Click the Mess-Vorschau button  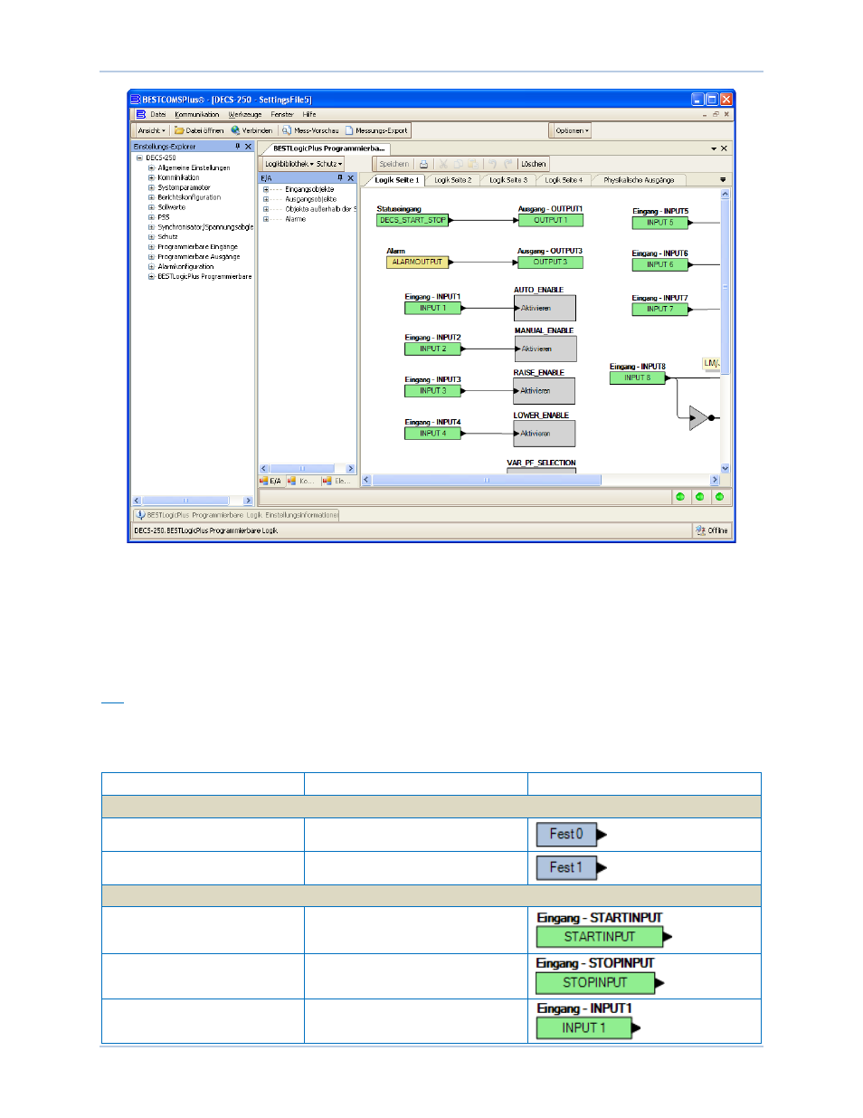pos(309,130)
